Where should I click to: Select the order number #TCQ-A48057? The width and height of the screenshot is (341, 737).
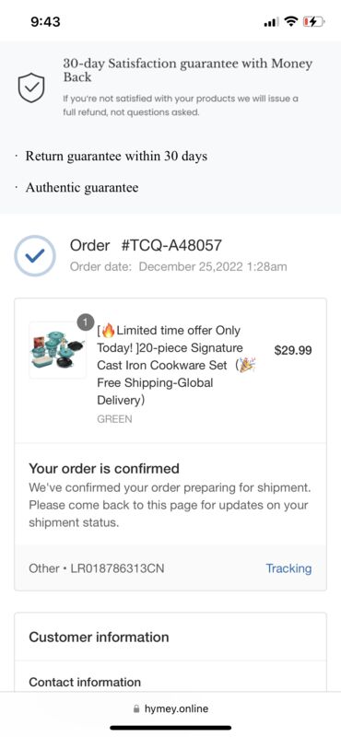(171, 245)
